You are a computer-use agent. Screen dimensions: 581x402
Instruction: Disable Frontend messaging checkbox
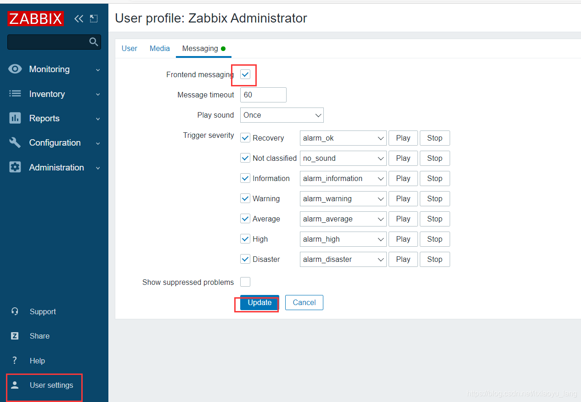tap(245, 74)
